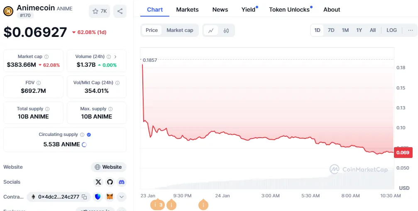
Task: Open the GitHub social link
Action: pos(110,182)
